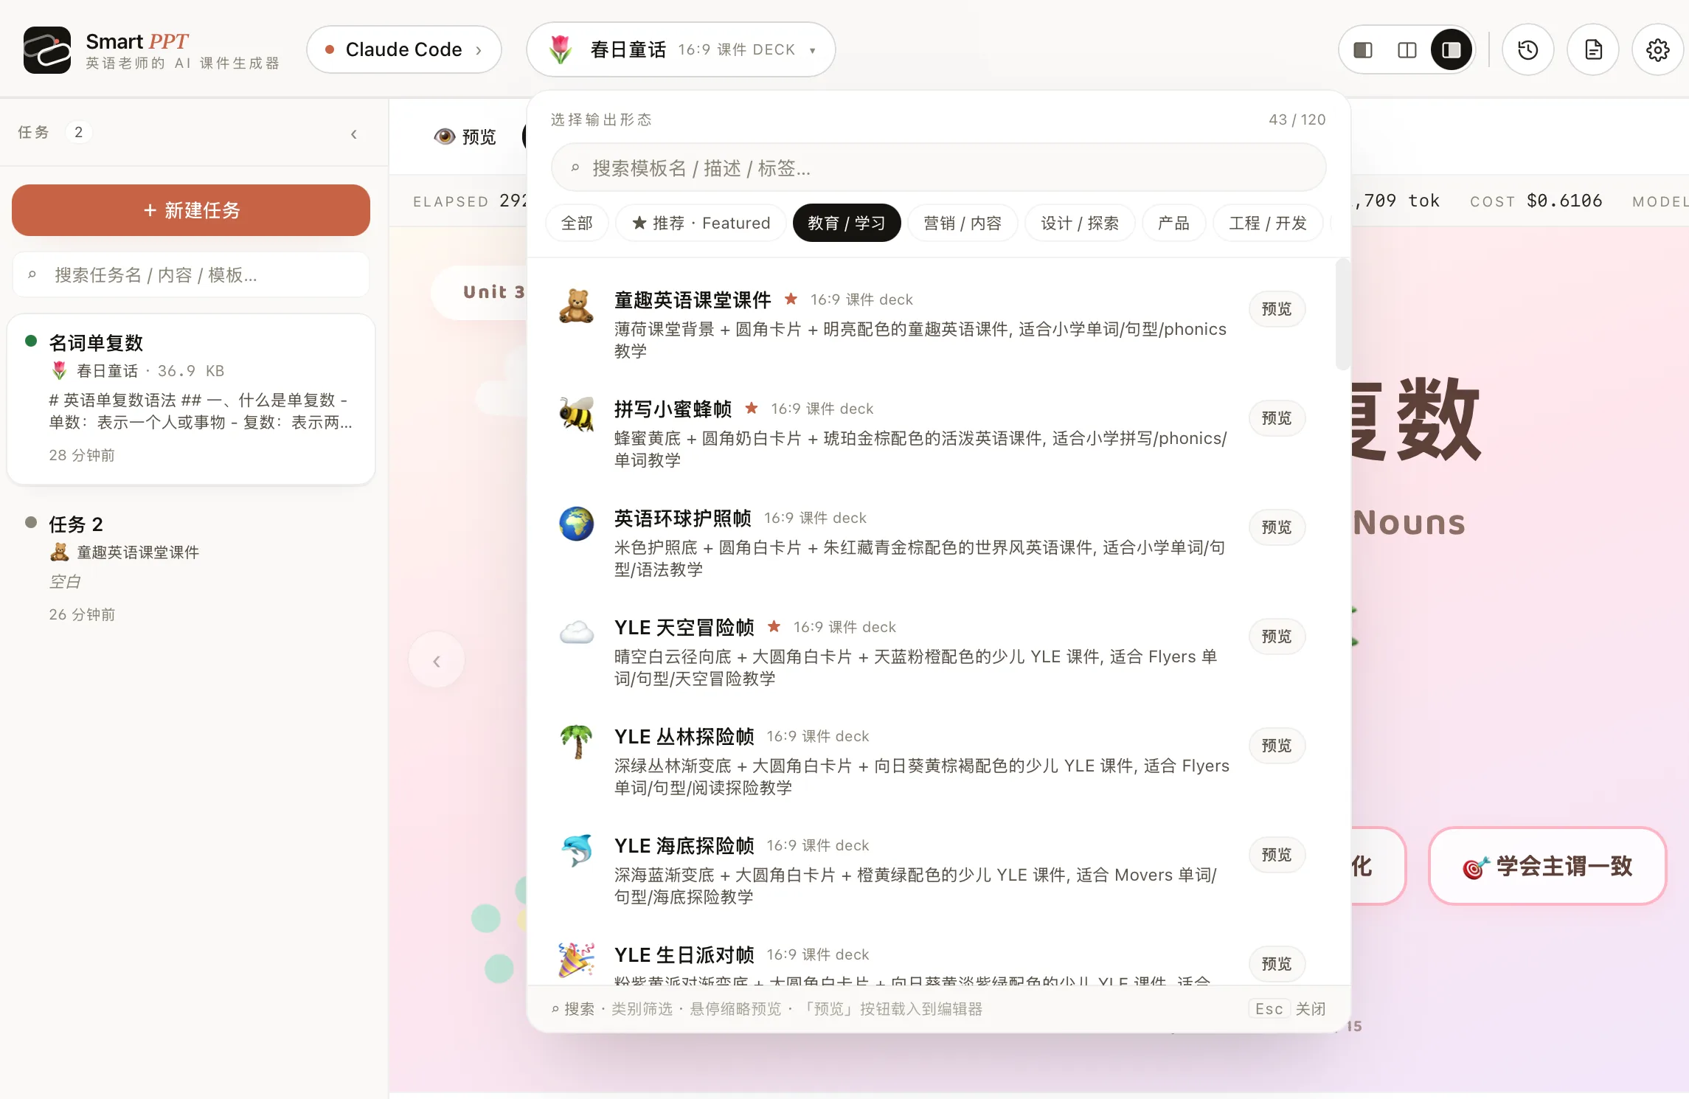The height and width of the screenshot is (1099, 1689).
Task: Preview the 拼写小蜜蜂帧 template
Action: tap(1277, 418)
